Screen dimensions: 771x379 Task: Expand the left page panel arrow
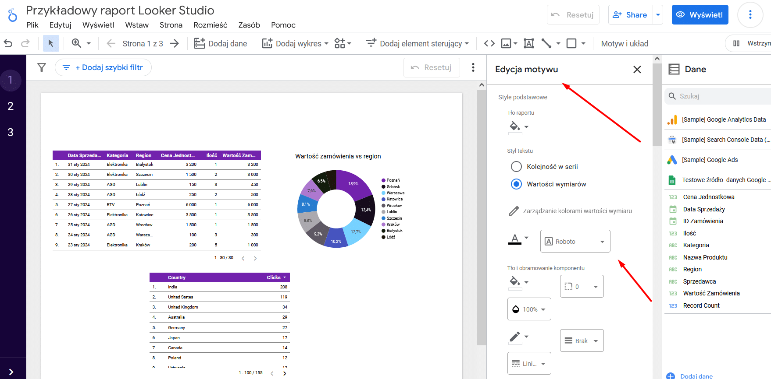pos(11,372)
